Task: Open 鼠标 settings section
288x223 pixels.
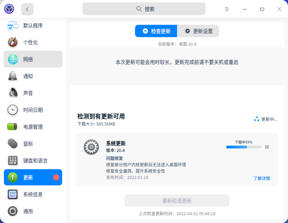Action: pos(33,144)
